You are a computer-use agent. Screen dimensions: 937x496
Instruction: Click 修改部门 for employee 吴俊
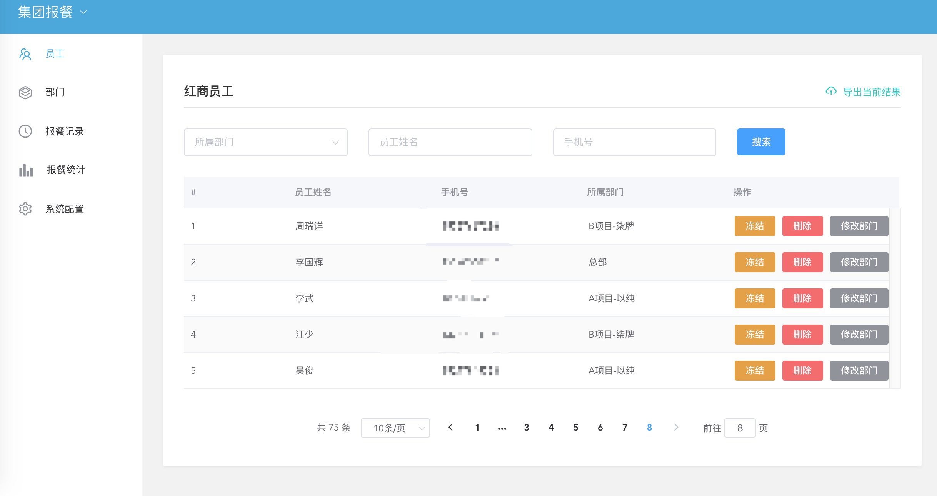pos(859,371)
